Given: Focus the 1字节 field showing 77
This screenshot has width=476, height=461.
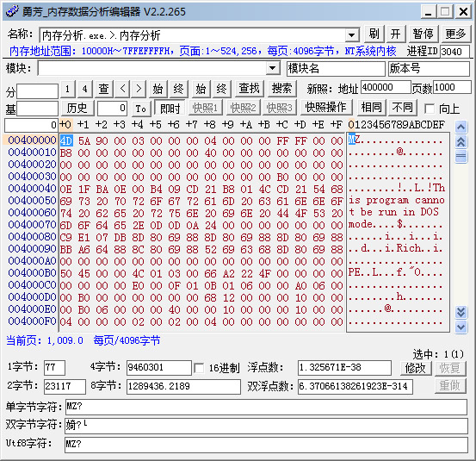Looking at the screenshot, I should pyautogui.click(x=54, y=368).
